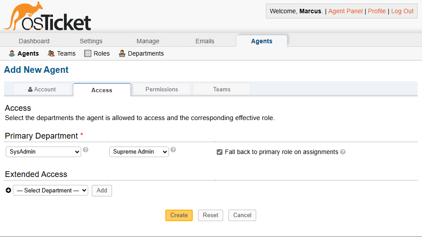Click the Add department button

(102, 191)
